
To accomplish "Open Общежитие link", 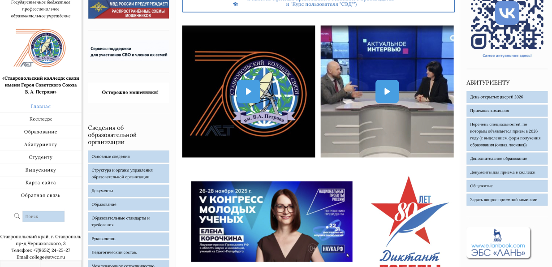I will (x=507, y=186).
